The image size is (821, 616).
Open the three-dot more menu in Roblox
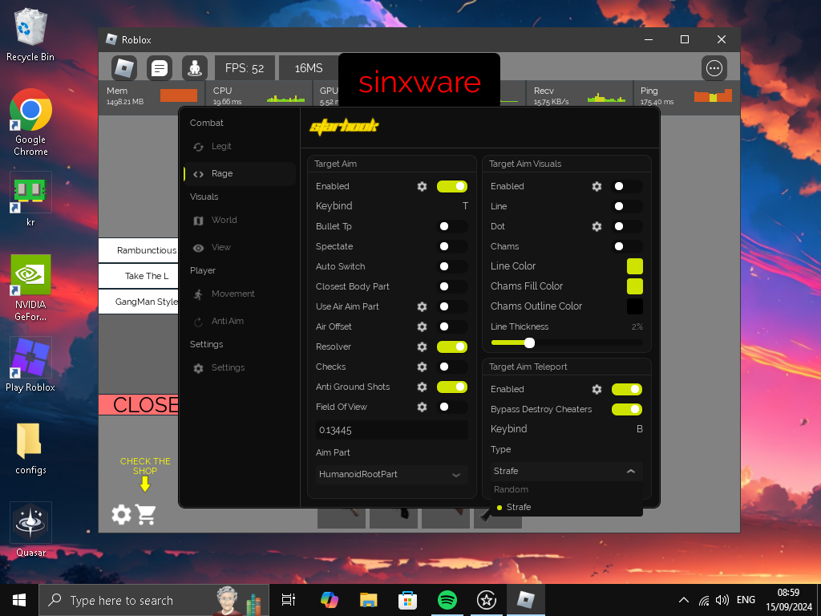coord(714,68)
